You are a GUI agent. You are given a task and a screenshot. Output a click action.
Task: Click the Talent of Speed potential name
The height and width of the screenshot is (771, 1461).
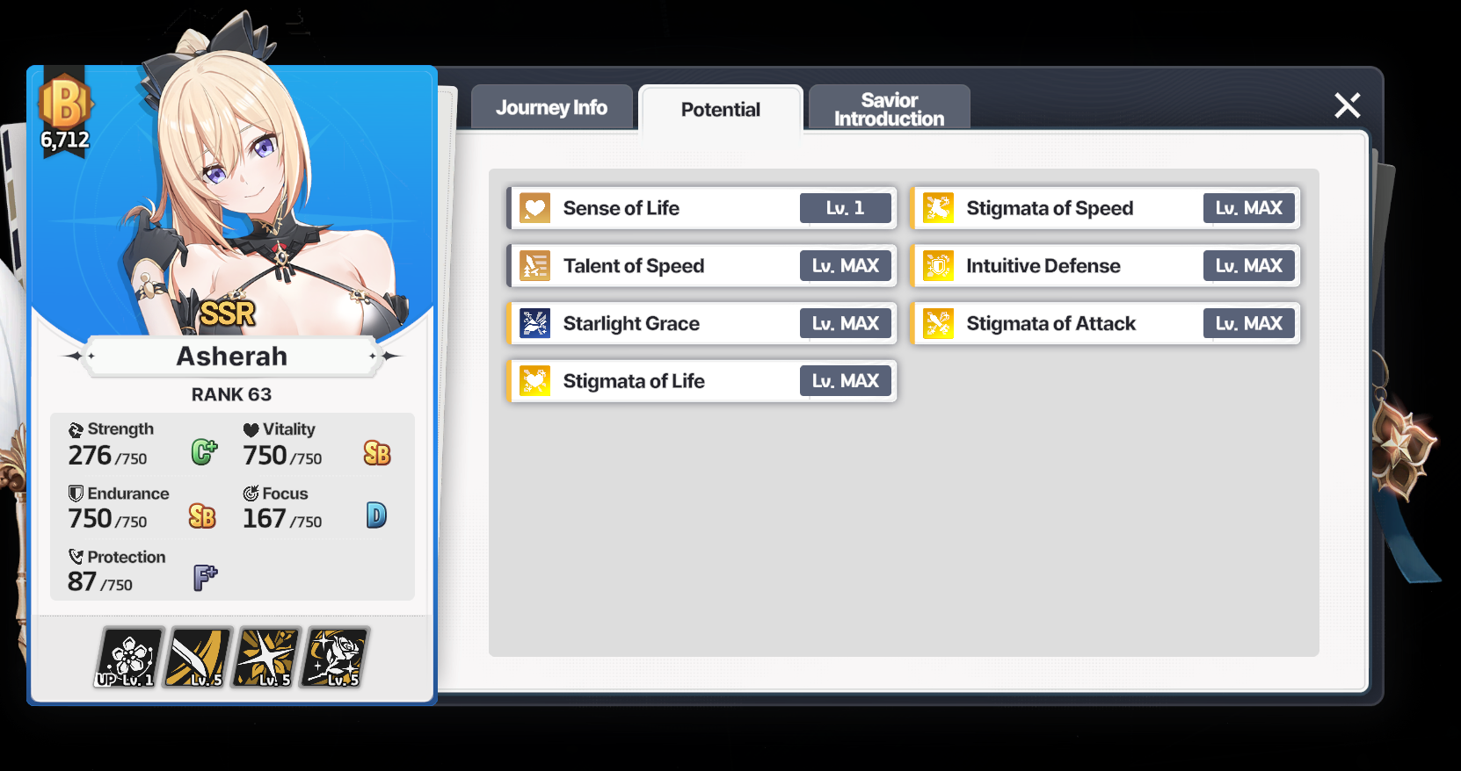[634, 266]
